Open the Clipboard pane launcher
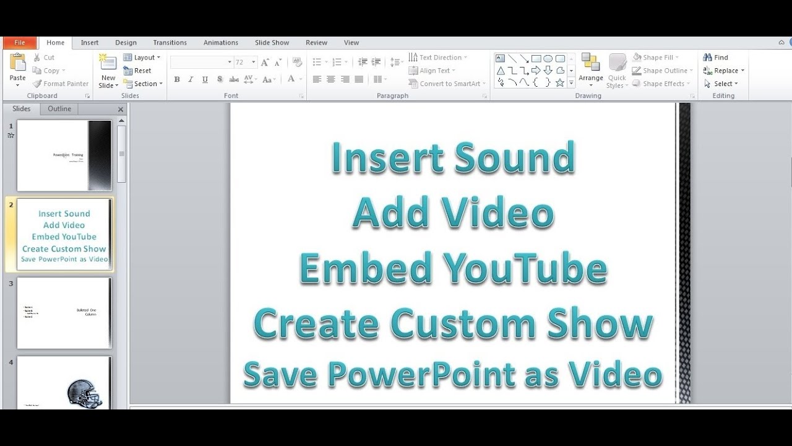792x446 pixels. (x=87, y=96)
